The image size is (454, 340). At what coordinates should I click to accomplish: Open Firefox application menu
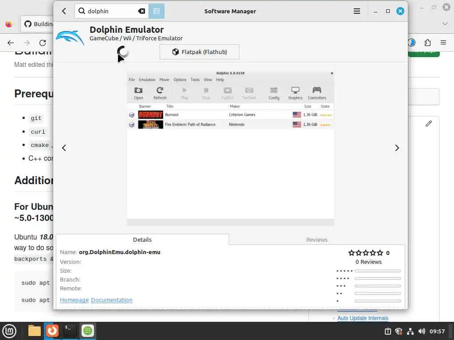(x=443, y=43)
